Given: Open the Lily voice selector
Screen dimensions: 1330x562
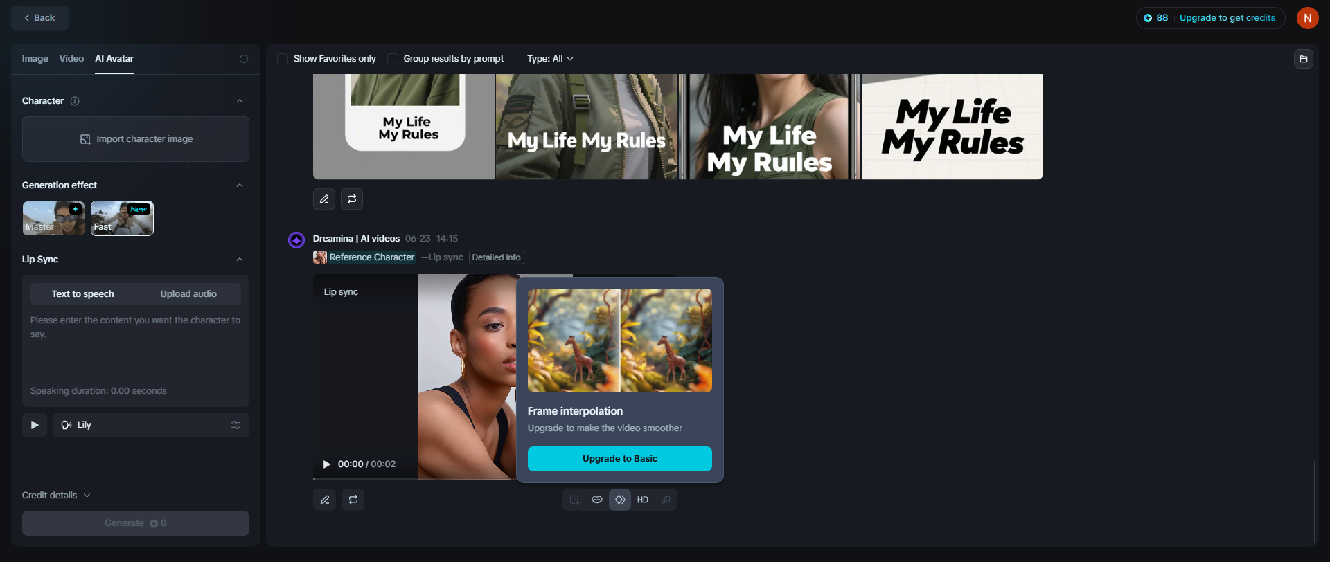Looking at the screenshot, I should (151, 425).
